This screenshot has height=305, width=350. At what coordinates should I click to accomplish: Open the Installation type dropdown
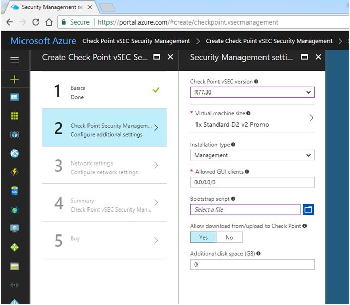pyautogui.click(x=252, y=155)
